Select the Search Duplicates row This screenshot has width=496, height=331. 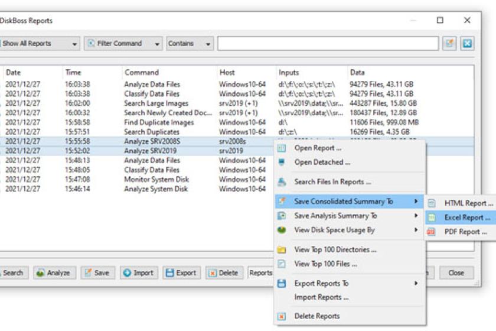(x=237, y=132)
